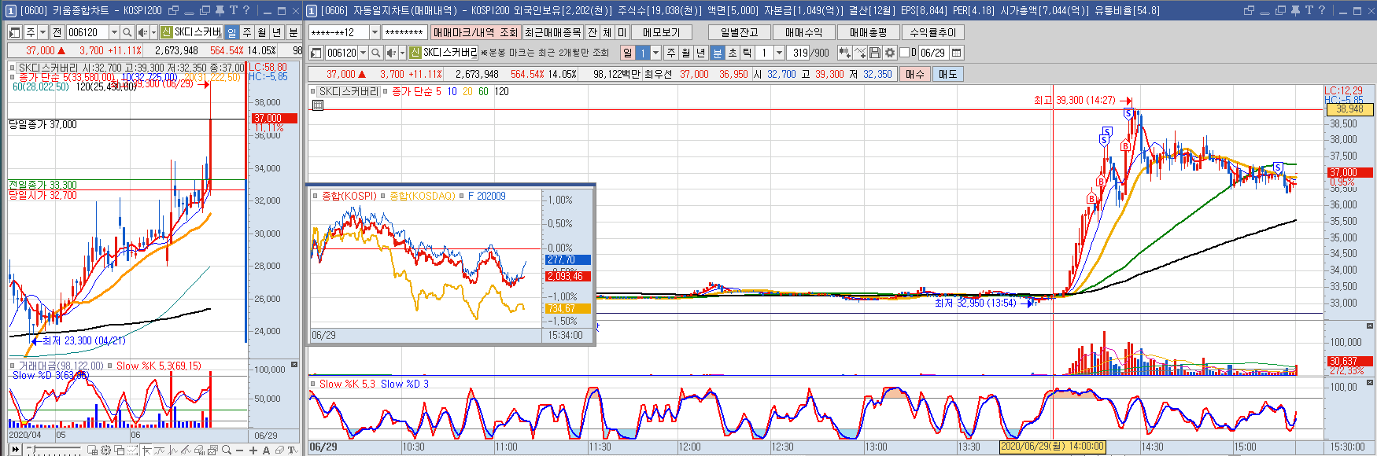Open chart settings gear in right toolbar
This screenshot has height=456, width=1377.
890,53
